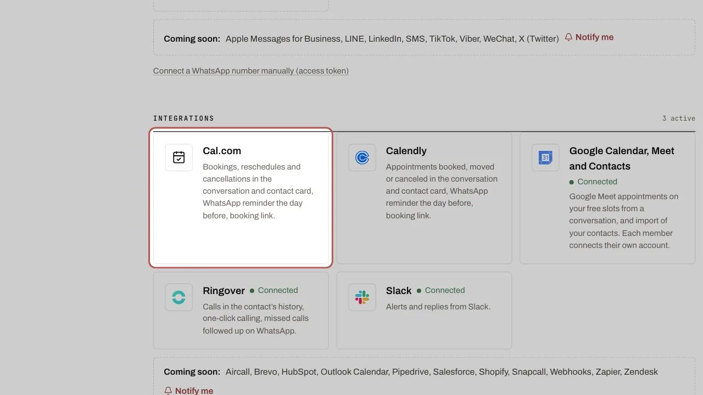Click 'Alerts and replies from Slack' text
The height and width of the screenshot is (395, 703).
[x=438, y=307]
